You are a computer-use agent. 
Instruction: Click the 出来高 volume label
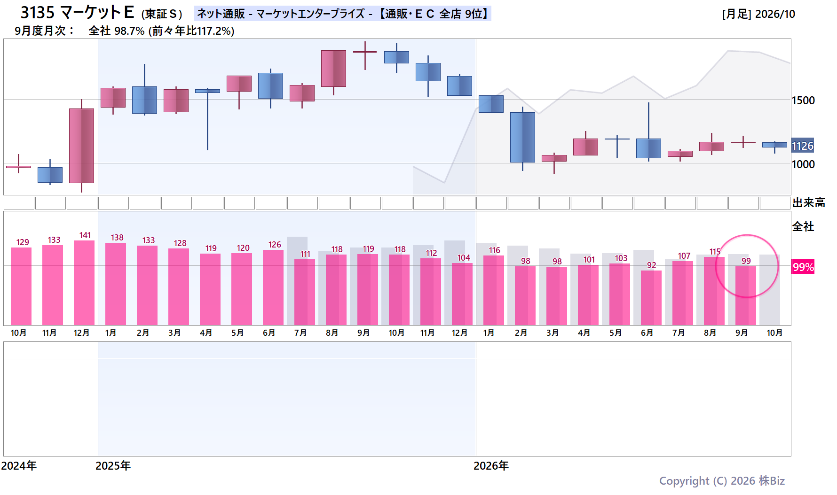pyautogui.click(x=809, y=203)
